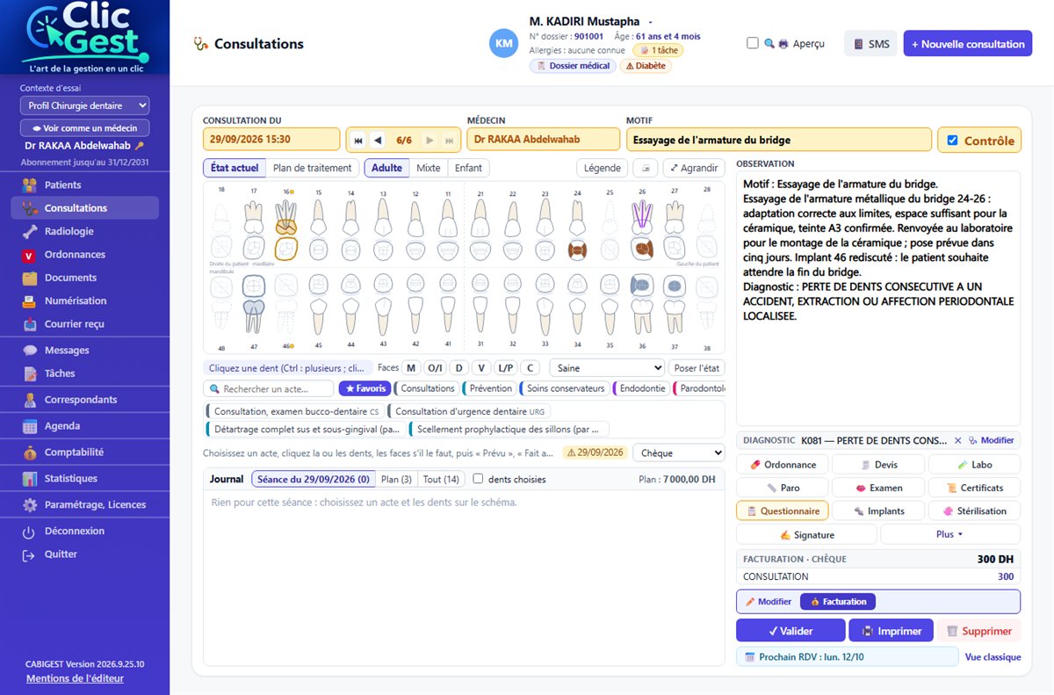1054x695 pixels.
Task: Jump to the first consultation record
Action: pyautogui.click(x=357, y=140)
